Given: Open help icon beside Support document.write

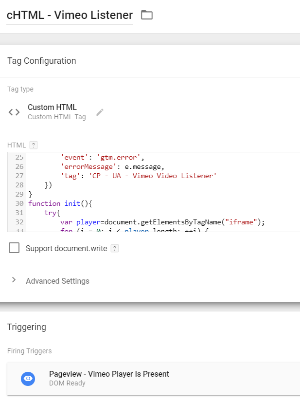Looking at the screenshot, I should 114,248.
